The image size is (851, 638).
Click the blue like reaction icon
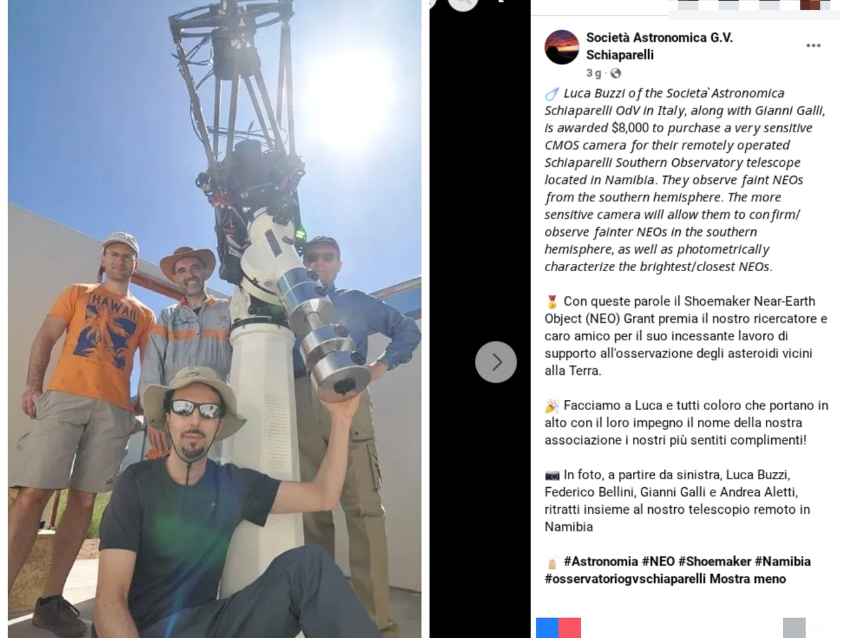pyautogui.click(x=547, y=628)
